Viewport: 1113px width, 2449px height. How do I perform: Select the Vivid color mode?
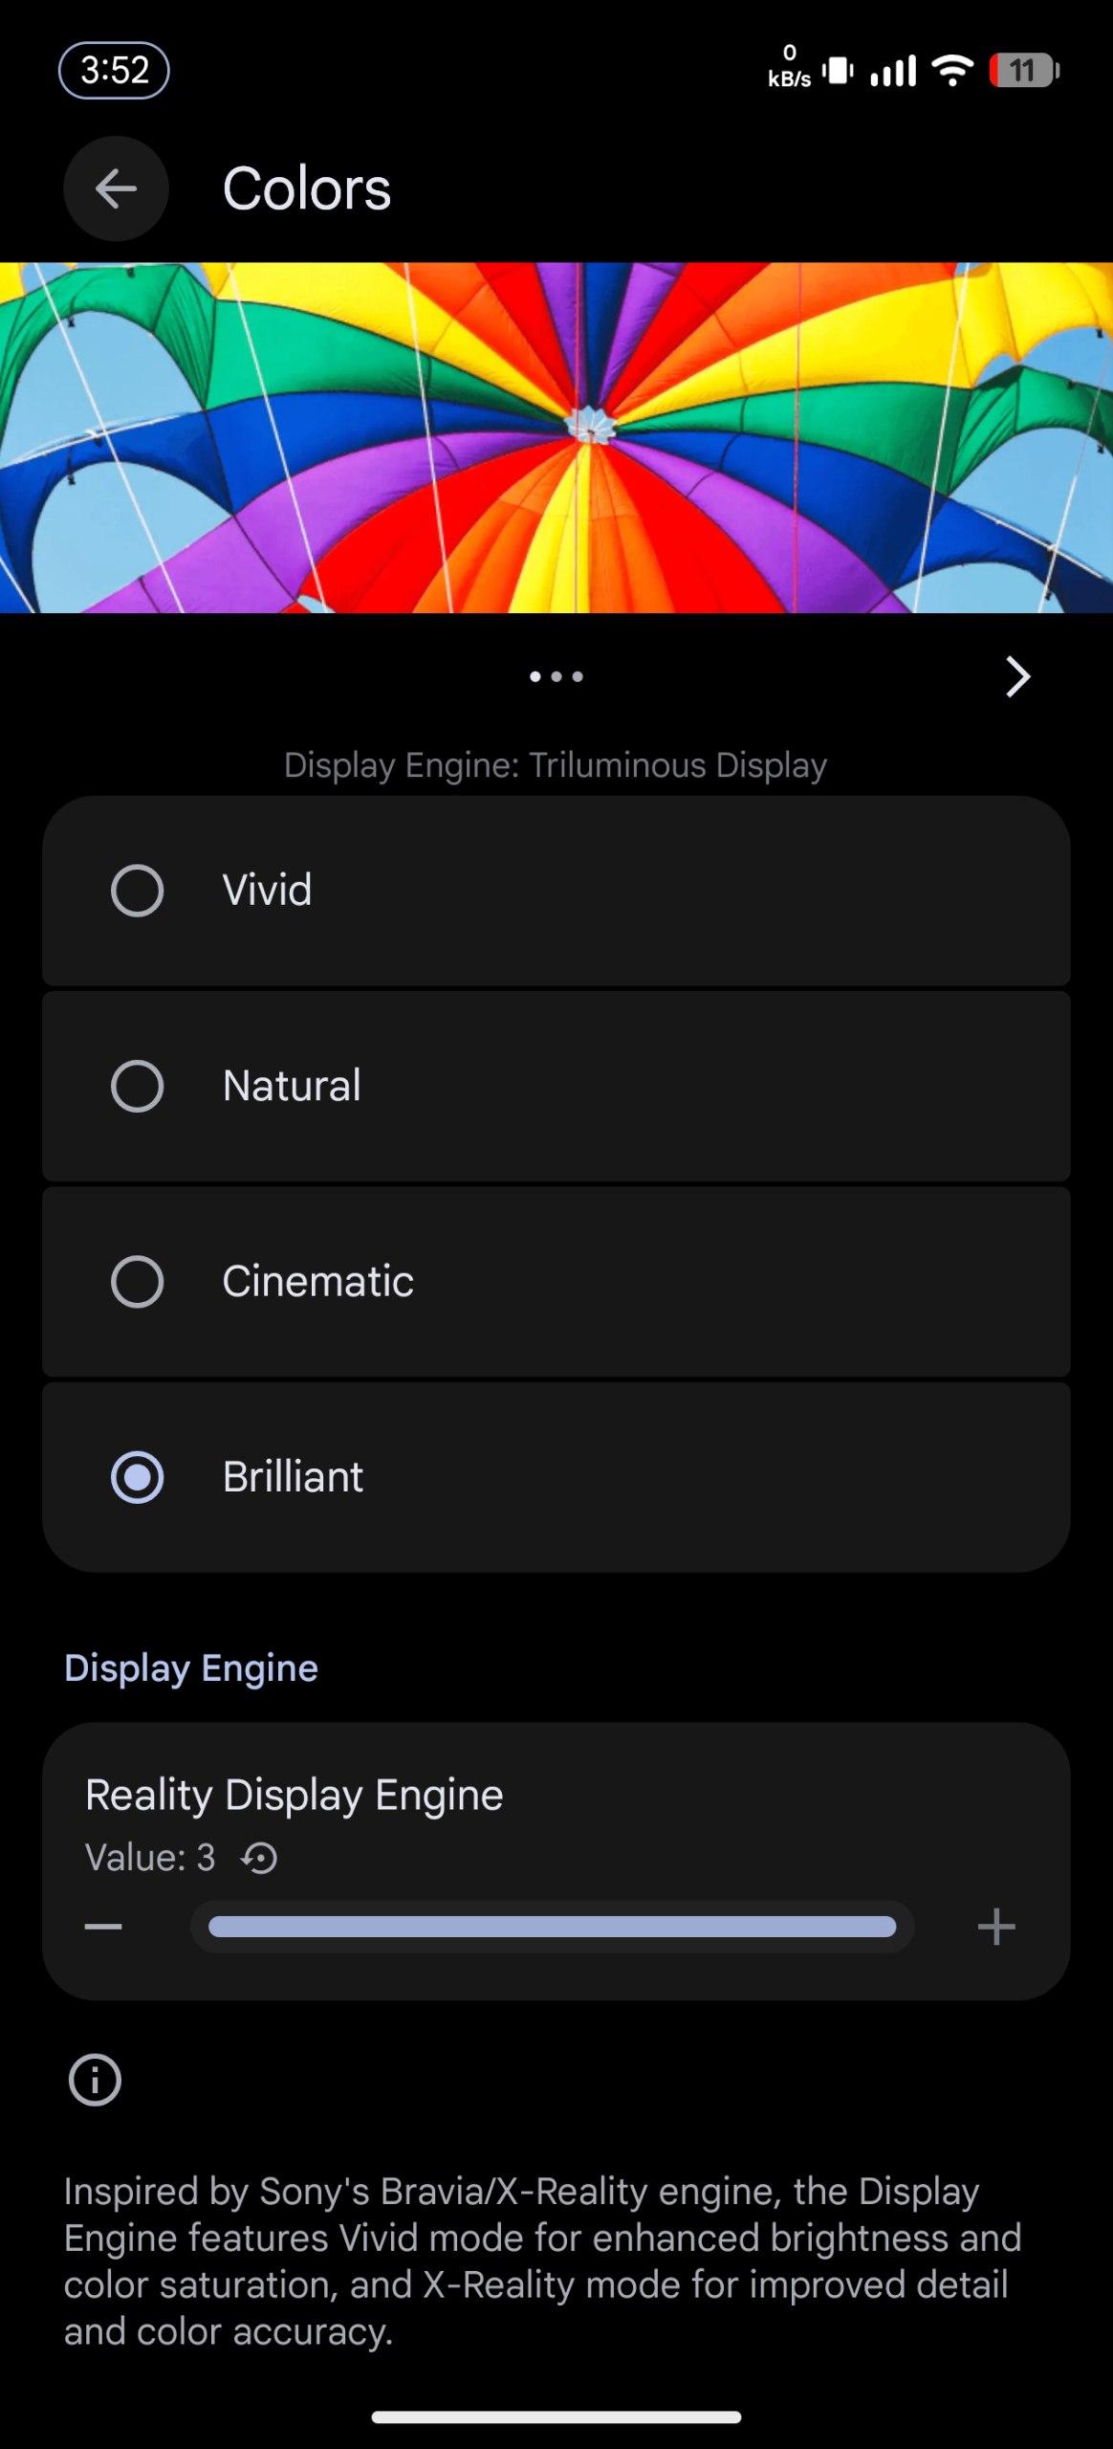(x=138, y=891)
